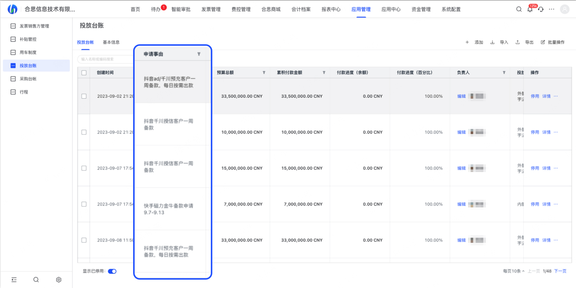The width and height of the screenshot is (576, 288).
Task: Select the 2023-09-08 row checkbox
Action: 84,240
